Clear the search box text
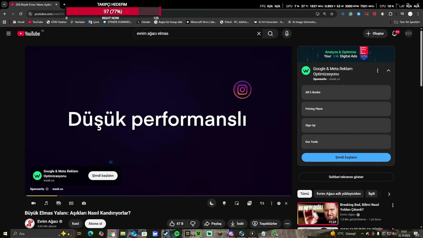The image size is (423, 238). click(x=259, y=33)
